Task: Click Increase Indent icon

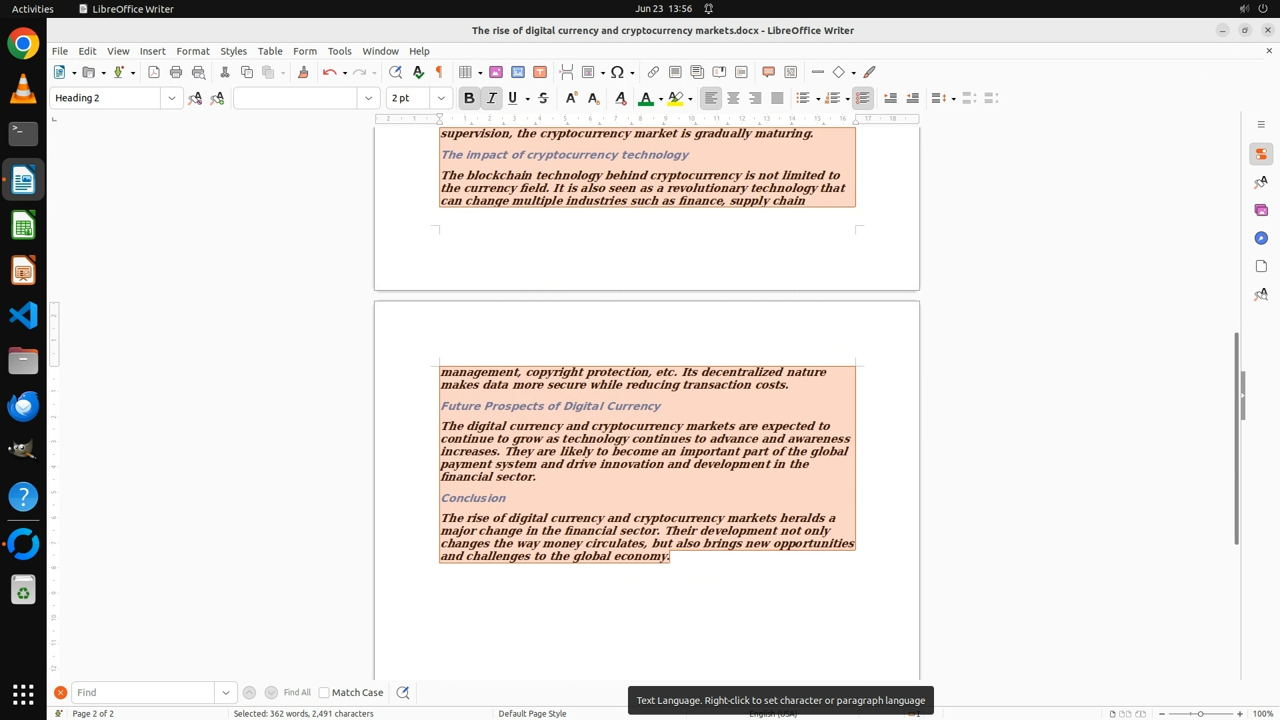Action: 890,98
